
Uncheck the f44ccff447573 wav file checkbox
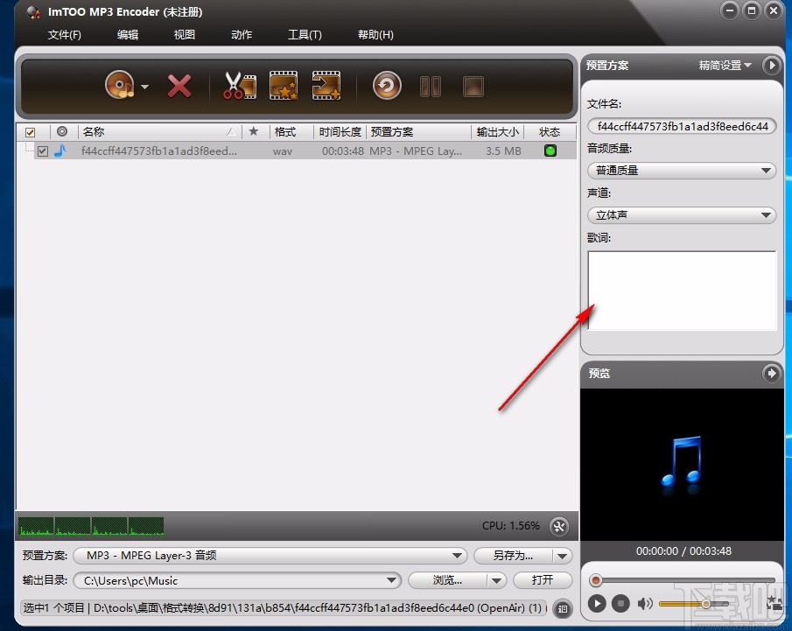(x=42, y=151)
